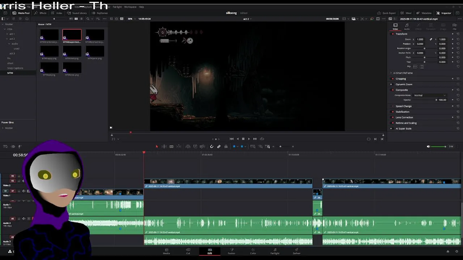
Task: Collapse the audio bin
Action: (x=9, y=44)
